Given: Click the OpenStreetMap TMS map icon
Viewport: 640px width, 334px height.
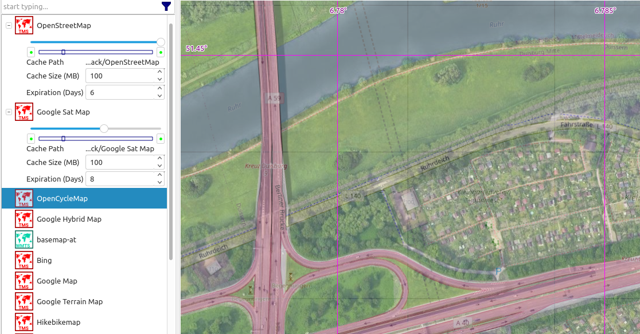Looking at the screenshot, I should tap(24, 26).
